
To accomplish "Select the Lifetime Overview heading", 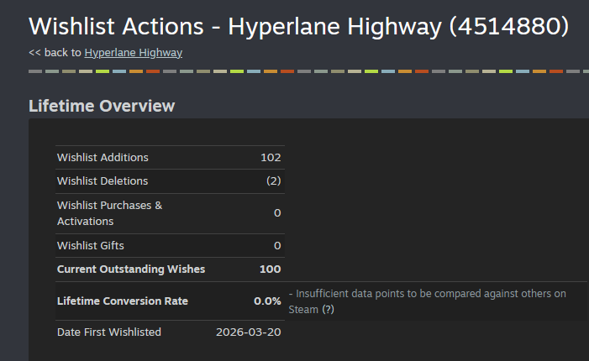I will tap(102, 106).
